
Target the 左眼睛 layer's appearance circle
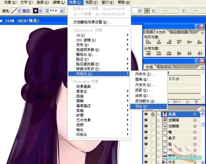point(194,120)
